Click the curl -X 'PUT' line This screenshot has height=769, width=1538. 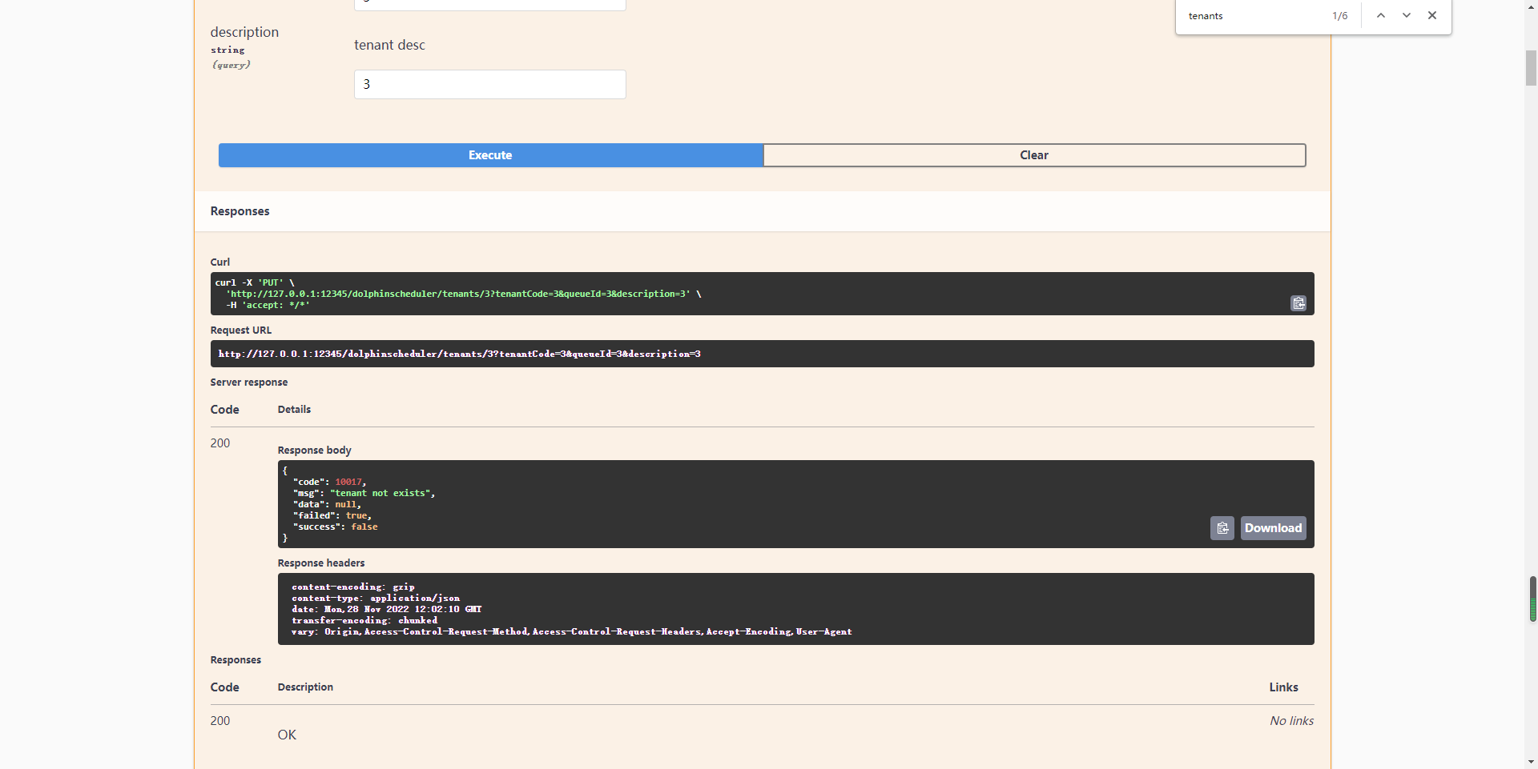coord(255,282)
